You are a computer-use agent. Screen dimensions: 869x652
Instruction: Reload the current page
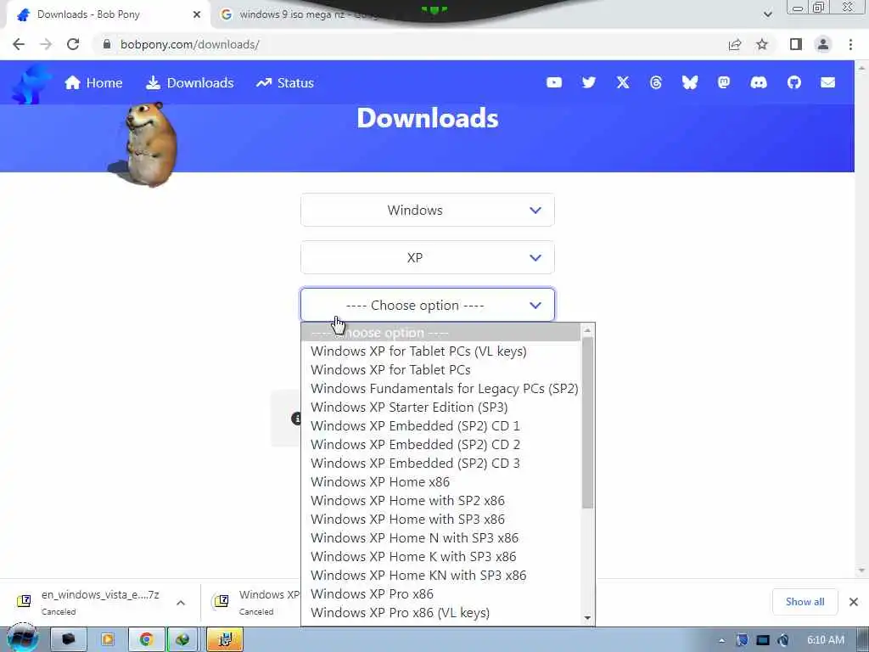(73, 44)
